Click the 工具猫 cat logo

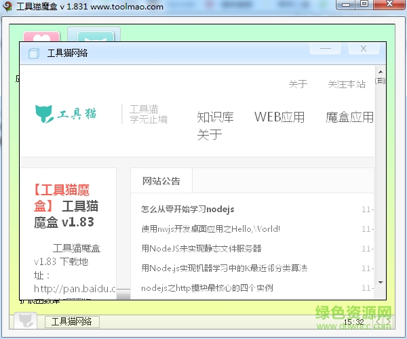pyautogui.click(x=66, y=114)
